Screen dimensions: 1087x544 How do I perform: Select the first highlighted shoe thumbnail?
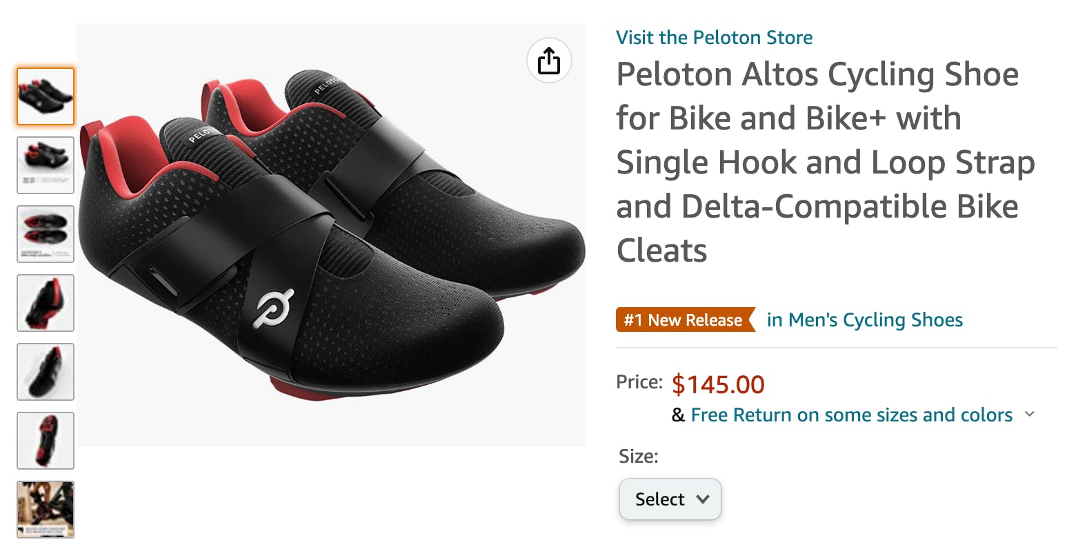pos(46,96)
